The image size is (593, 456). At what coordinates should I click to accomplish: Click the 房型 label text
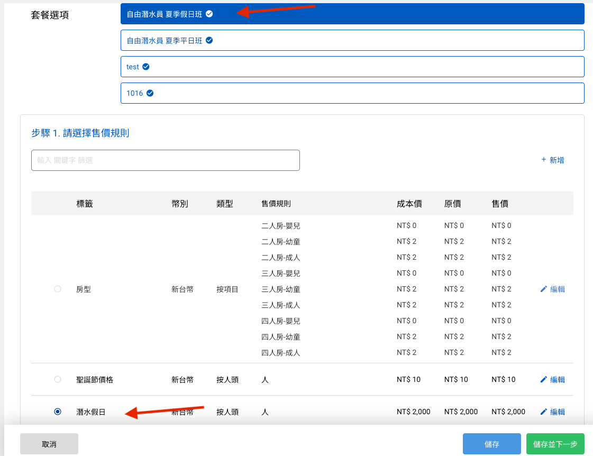84,289
